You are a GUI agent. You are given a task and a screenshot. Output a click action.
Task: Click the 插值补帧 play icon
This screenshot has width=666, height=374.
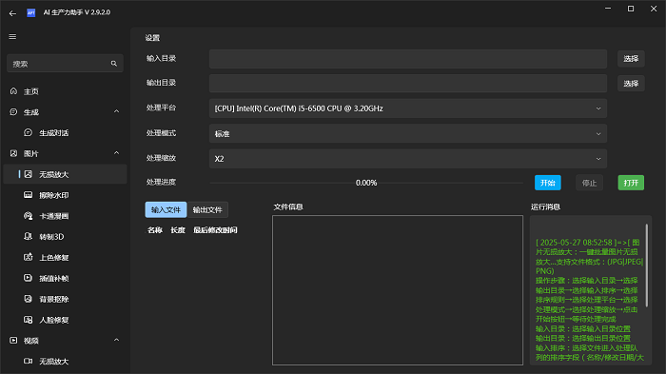(28, 278)
